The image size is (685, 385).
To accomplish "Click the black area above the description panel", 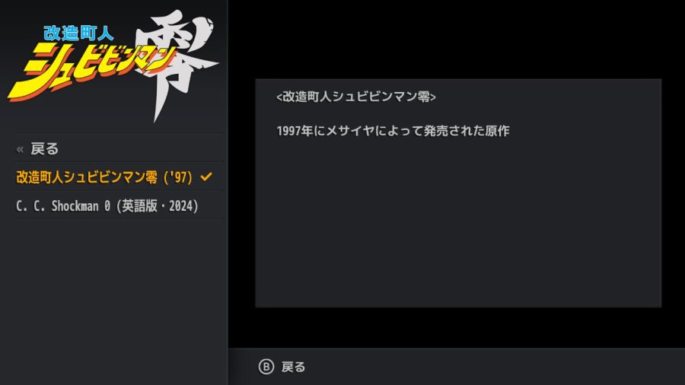I will 457,40.
